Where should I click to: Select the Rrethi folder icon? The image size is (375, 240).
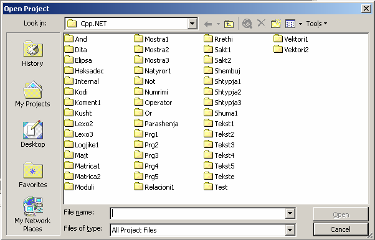[x=208, y=39]
